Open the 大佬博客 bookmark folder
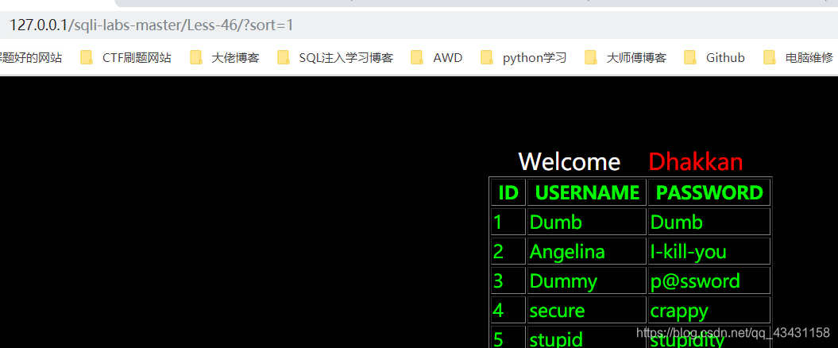Screen dimensions: 838x348 click(225, 58)
